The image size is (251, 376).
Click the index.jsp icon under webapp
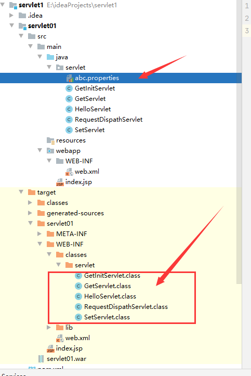60,182
